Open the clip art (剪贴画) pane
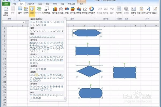The height and width of the screenshot is (107, 161). tap(26, 10)
